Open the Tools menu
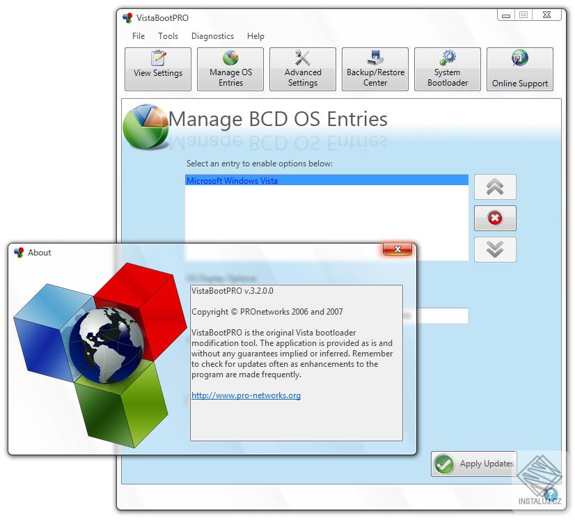Viewport: 575px width, 520px height. (x=168, y=36)
